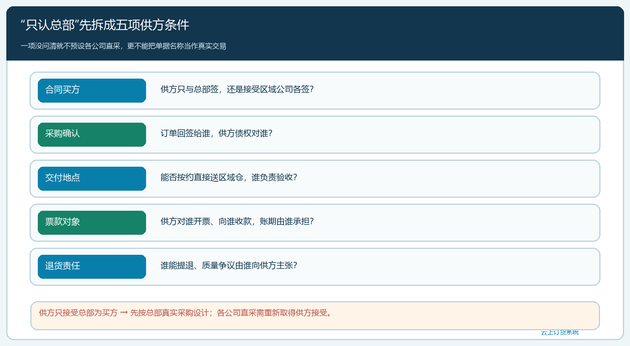Click text 谁能提退、质量争议由谁向供方主张?
This screenshot has height=346, width=630.
click(229, 265)
